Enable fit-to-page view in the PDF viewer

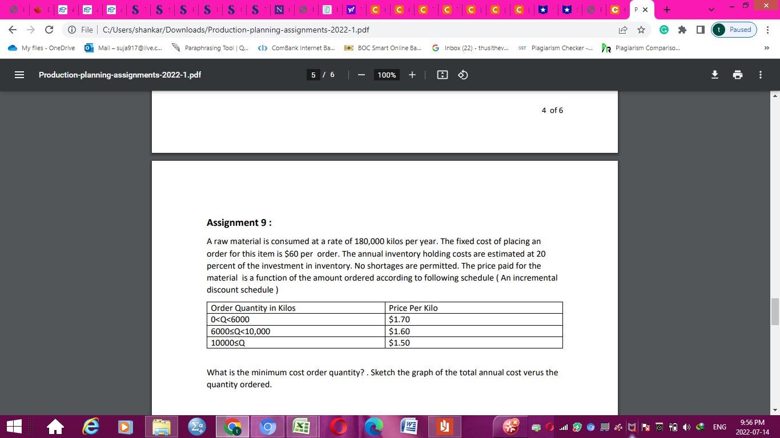(x=442, y=74)
